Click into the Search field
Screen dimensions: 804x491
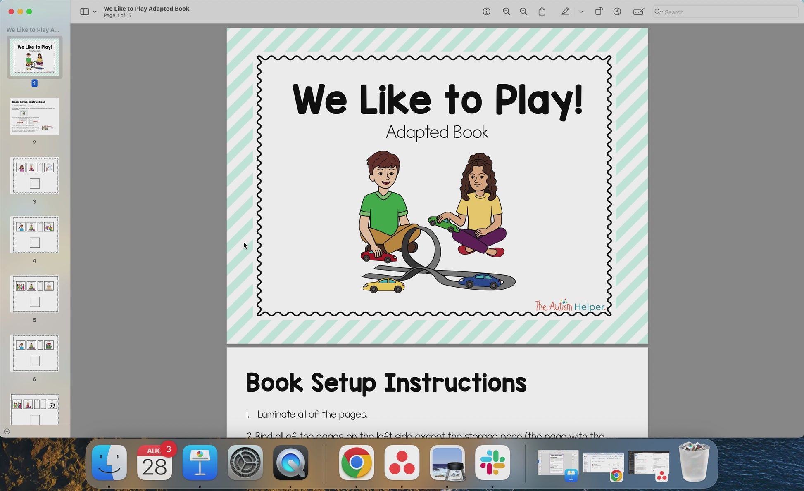tap(727, 12)
